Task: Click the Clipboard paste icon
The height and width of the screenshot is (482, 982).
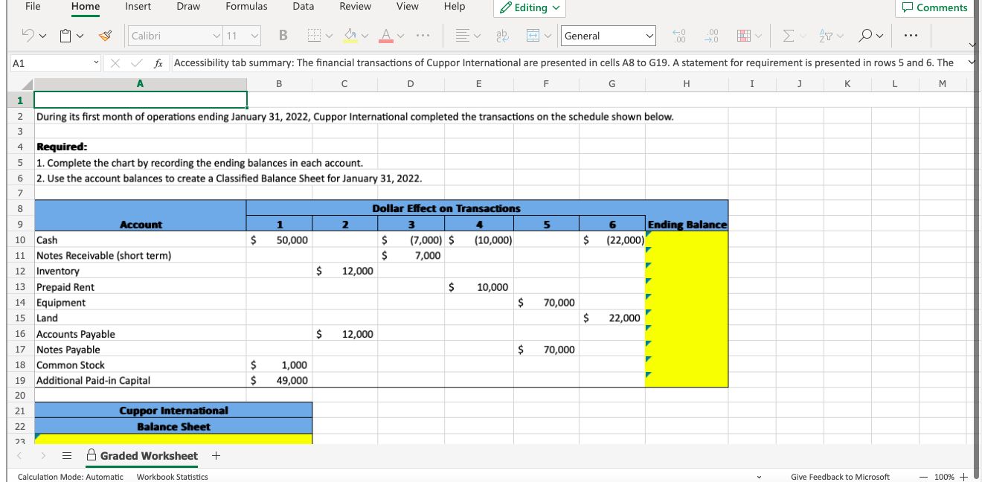Action: (65, 36)
